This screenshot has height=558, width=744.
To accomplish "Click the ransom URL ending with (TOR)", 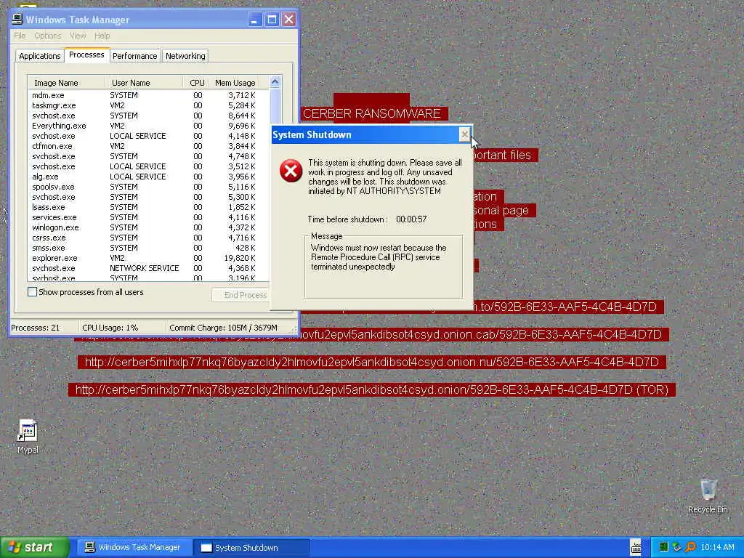I will [x=371, y=389].
